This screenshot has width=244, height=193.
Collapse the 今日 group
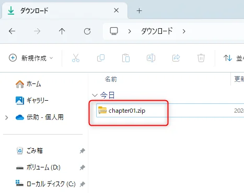coord(95,95)
